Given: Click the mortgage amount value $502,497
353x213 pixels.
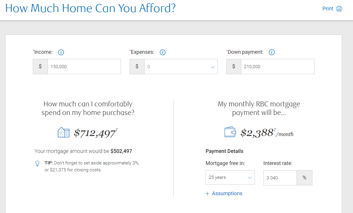Looking at the screenshot, I should [x=122, y=151].
